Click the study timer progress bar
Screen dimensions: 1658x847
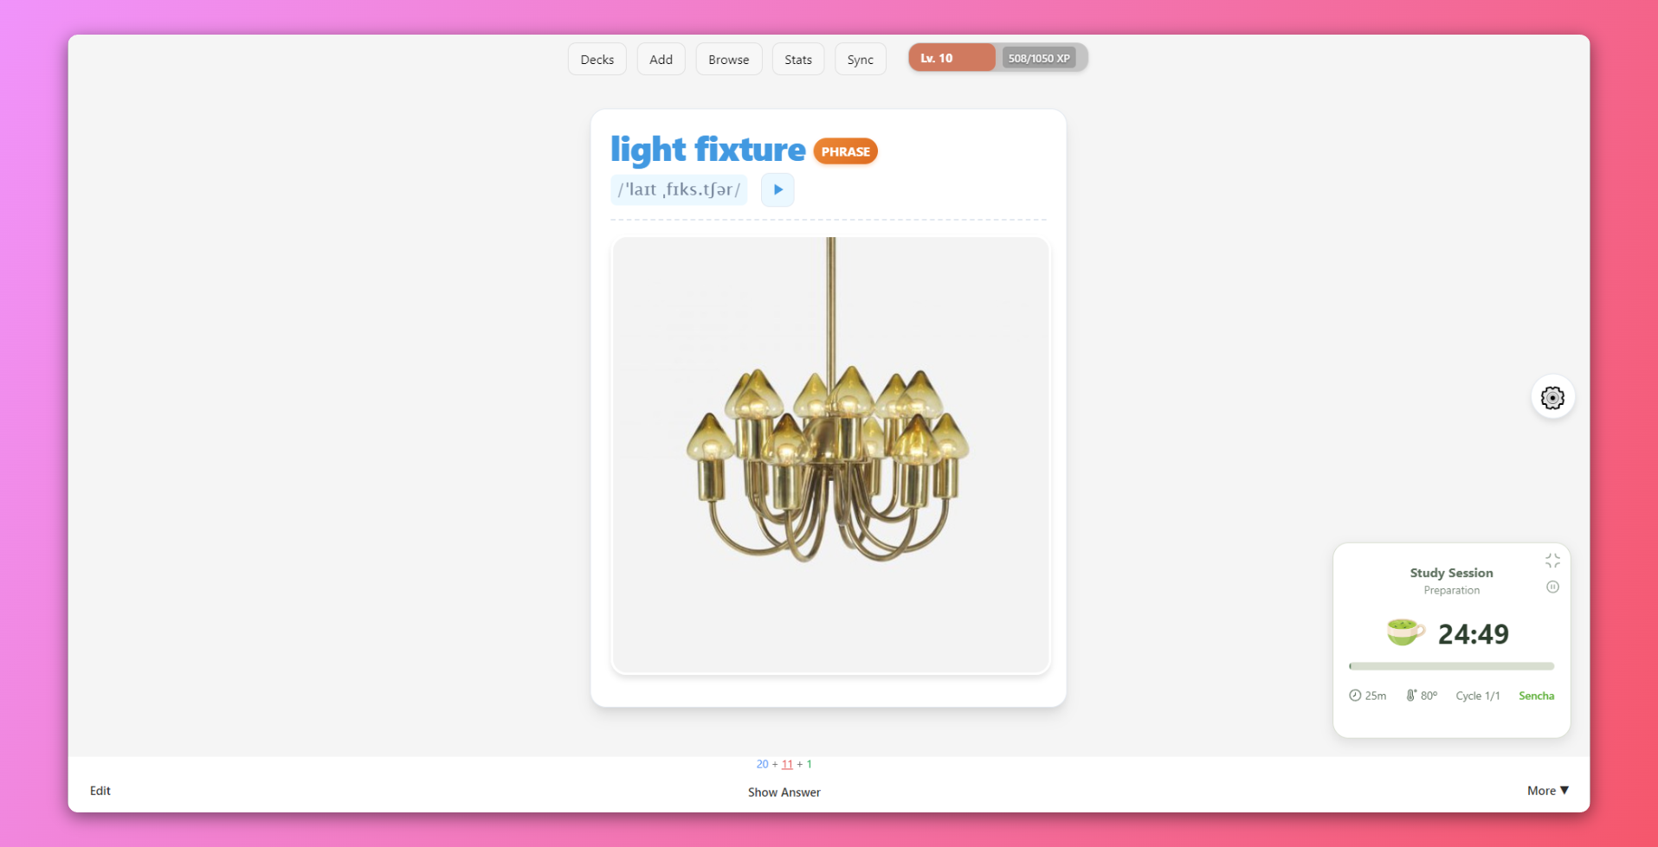click(1451, 666)
